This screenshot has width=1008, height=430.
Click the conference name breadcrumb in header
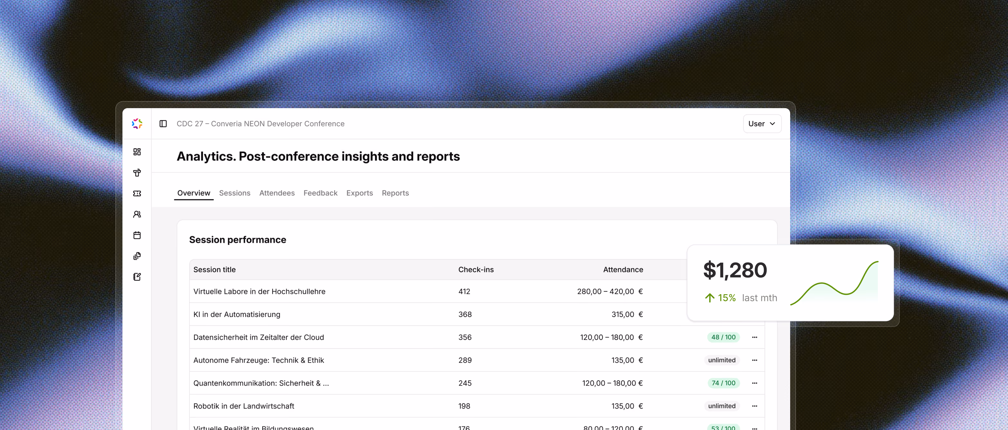(261, 124)
